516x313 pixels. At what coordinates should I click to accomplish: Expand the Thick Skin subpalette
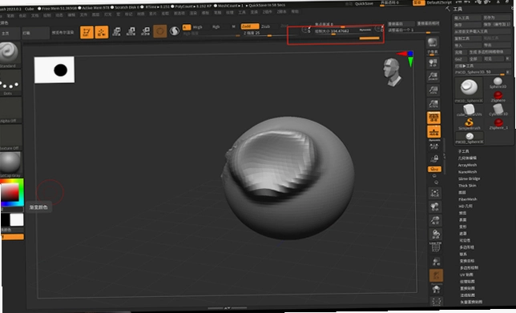(x=467, y=186)
